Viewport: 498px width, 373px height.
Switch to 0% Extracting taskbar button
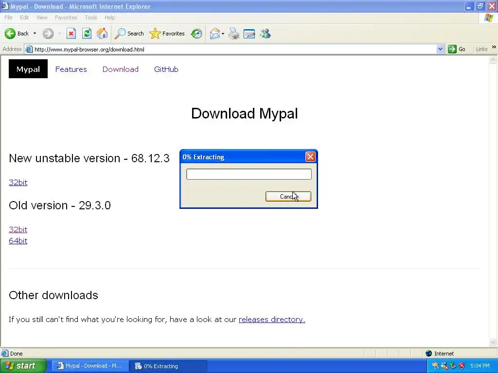tap(168, 366)
